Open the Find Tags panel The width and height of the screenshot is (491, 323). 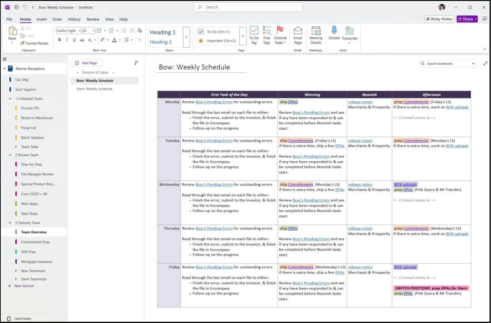(x=267, y=35)
